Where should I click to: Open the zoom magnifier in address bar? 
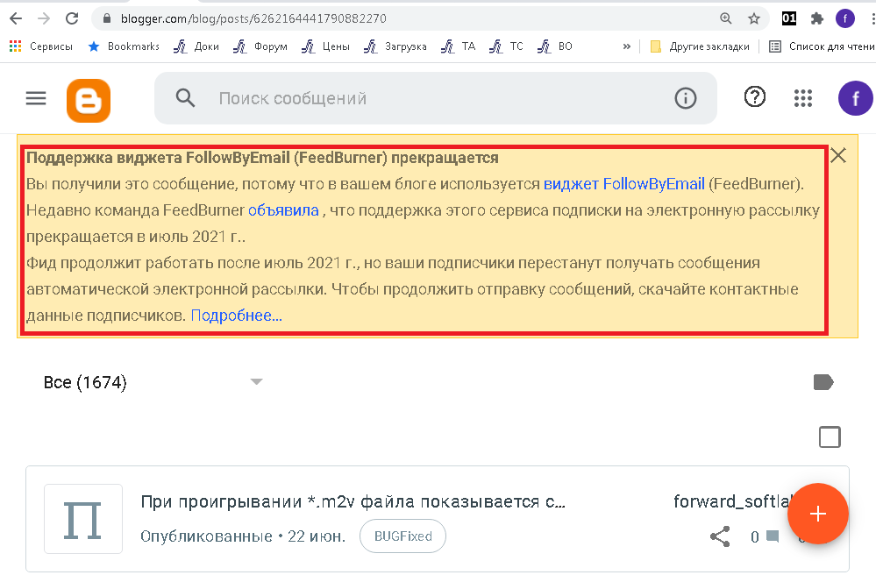726,18
